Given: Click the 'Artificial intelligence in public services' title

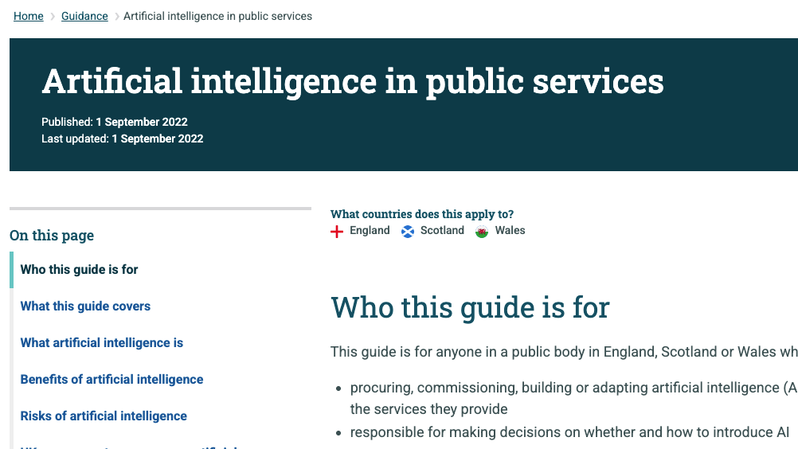Looking at the screenshot, I should pos(353,81).
